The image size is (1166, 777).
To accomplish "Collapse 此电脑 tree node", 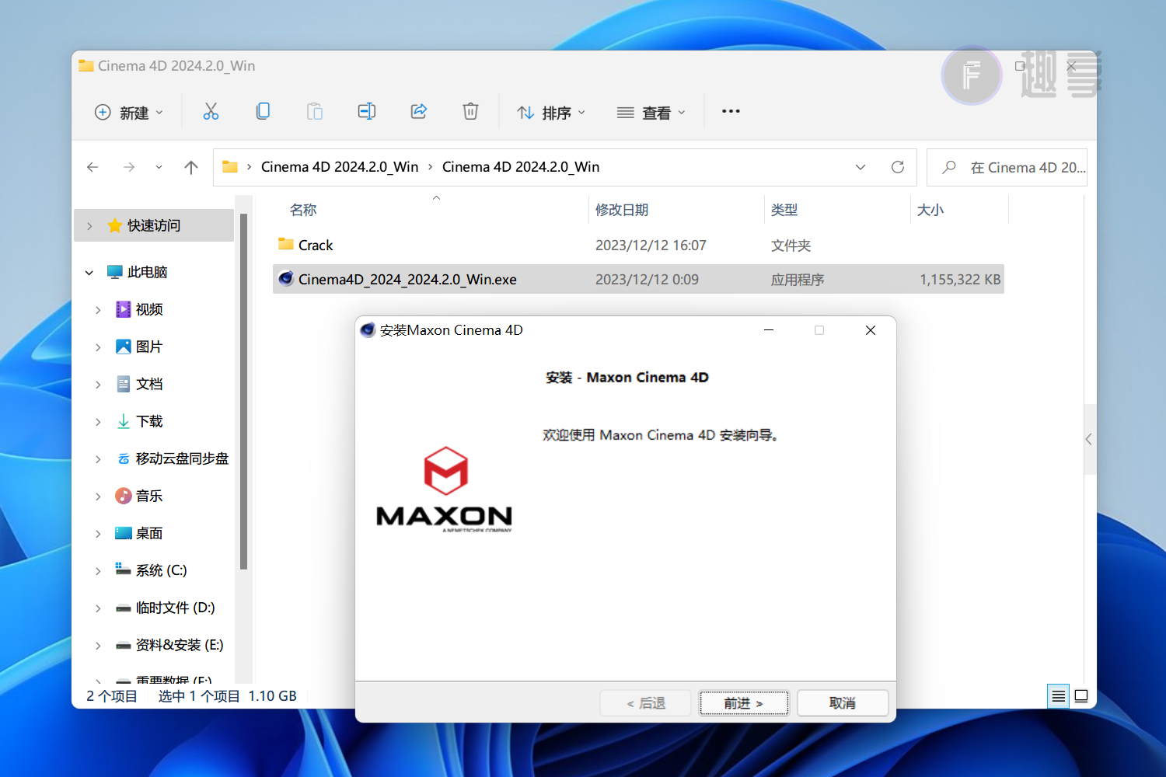I will pyautogui.click(x=89, y=273).
